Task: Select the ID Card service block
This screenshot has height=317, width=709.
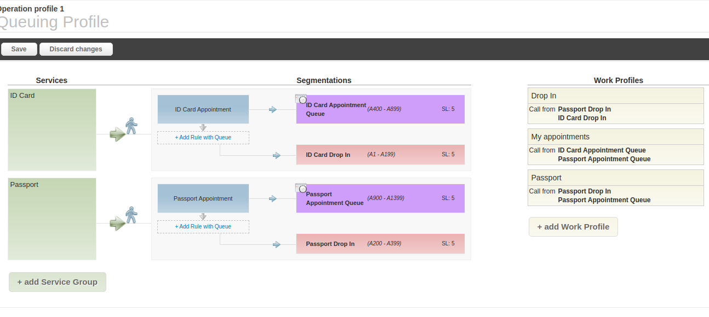Action: click(x=52, y=130)
